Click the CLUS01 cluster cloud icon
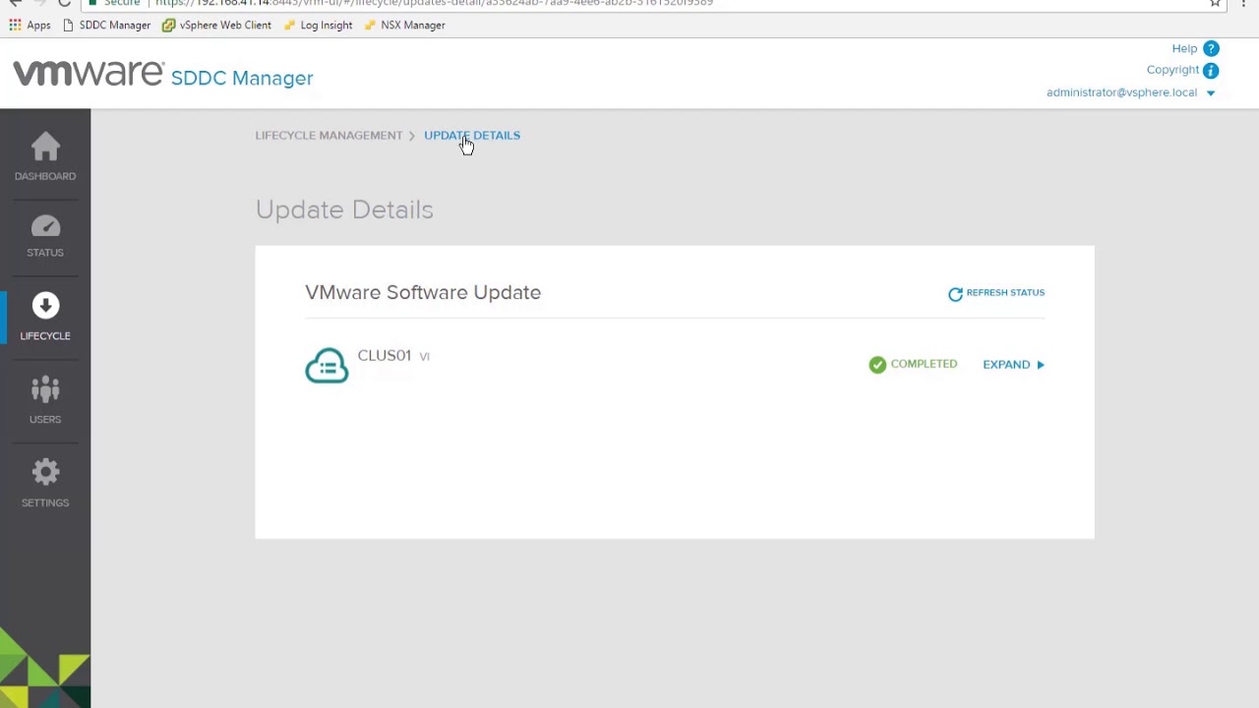Image resolution: width=1259 pixels, height=708 pixels. coord(327,365)
